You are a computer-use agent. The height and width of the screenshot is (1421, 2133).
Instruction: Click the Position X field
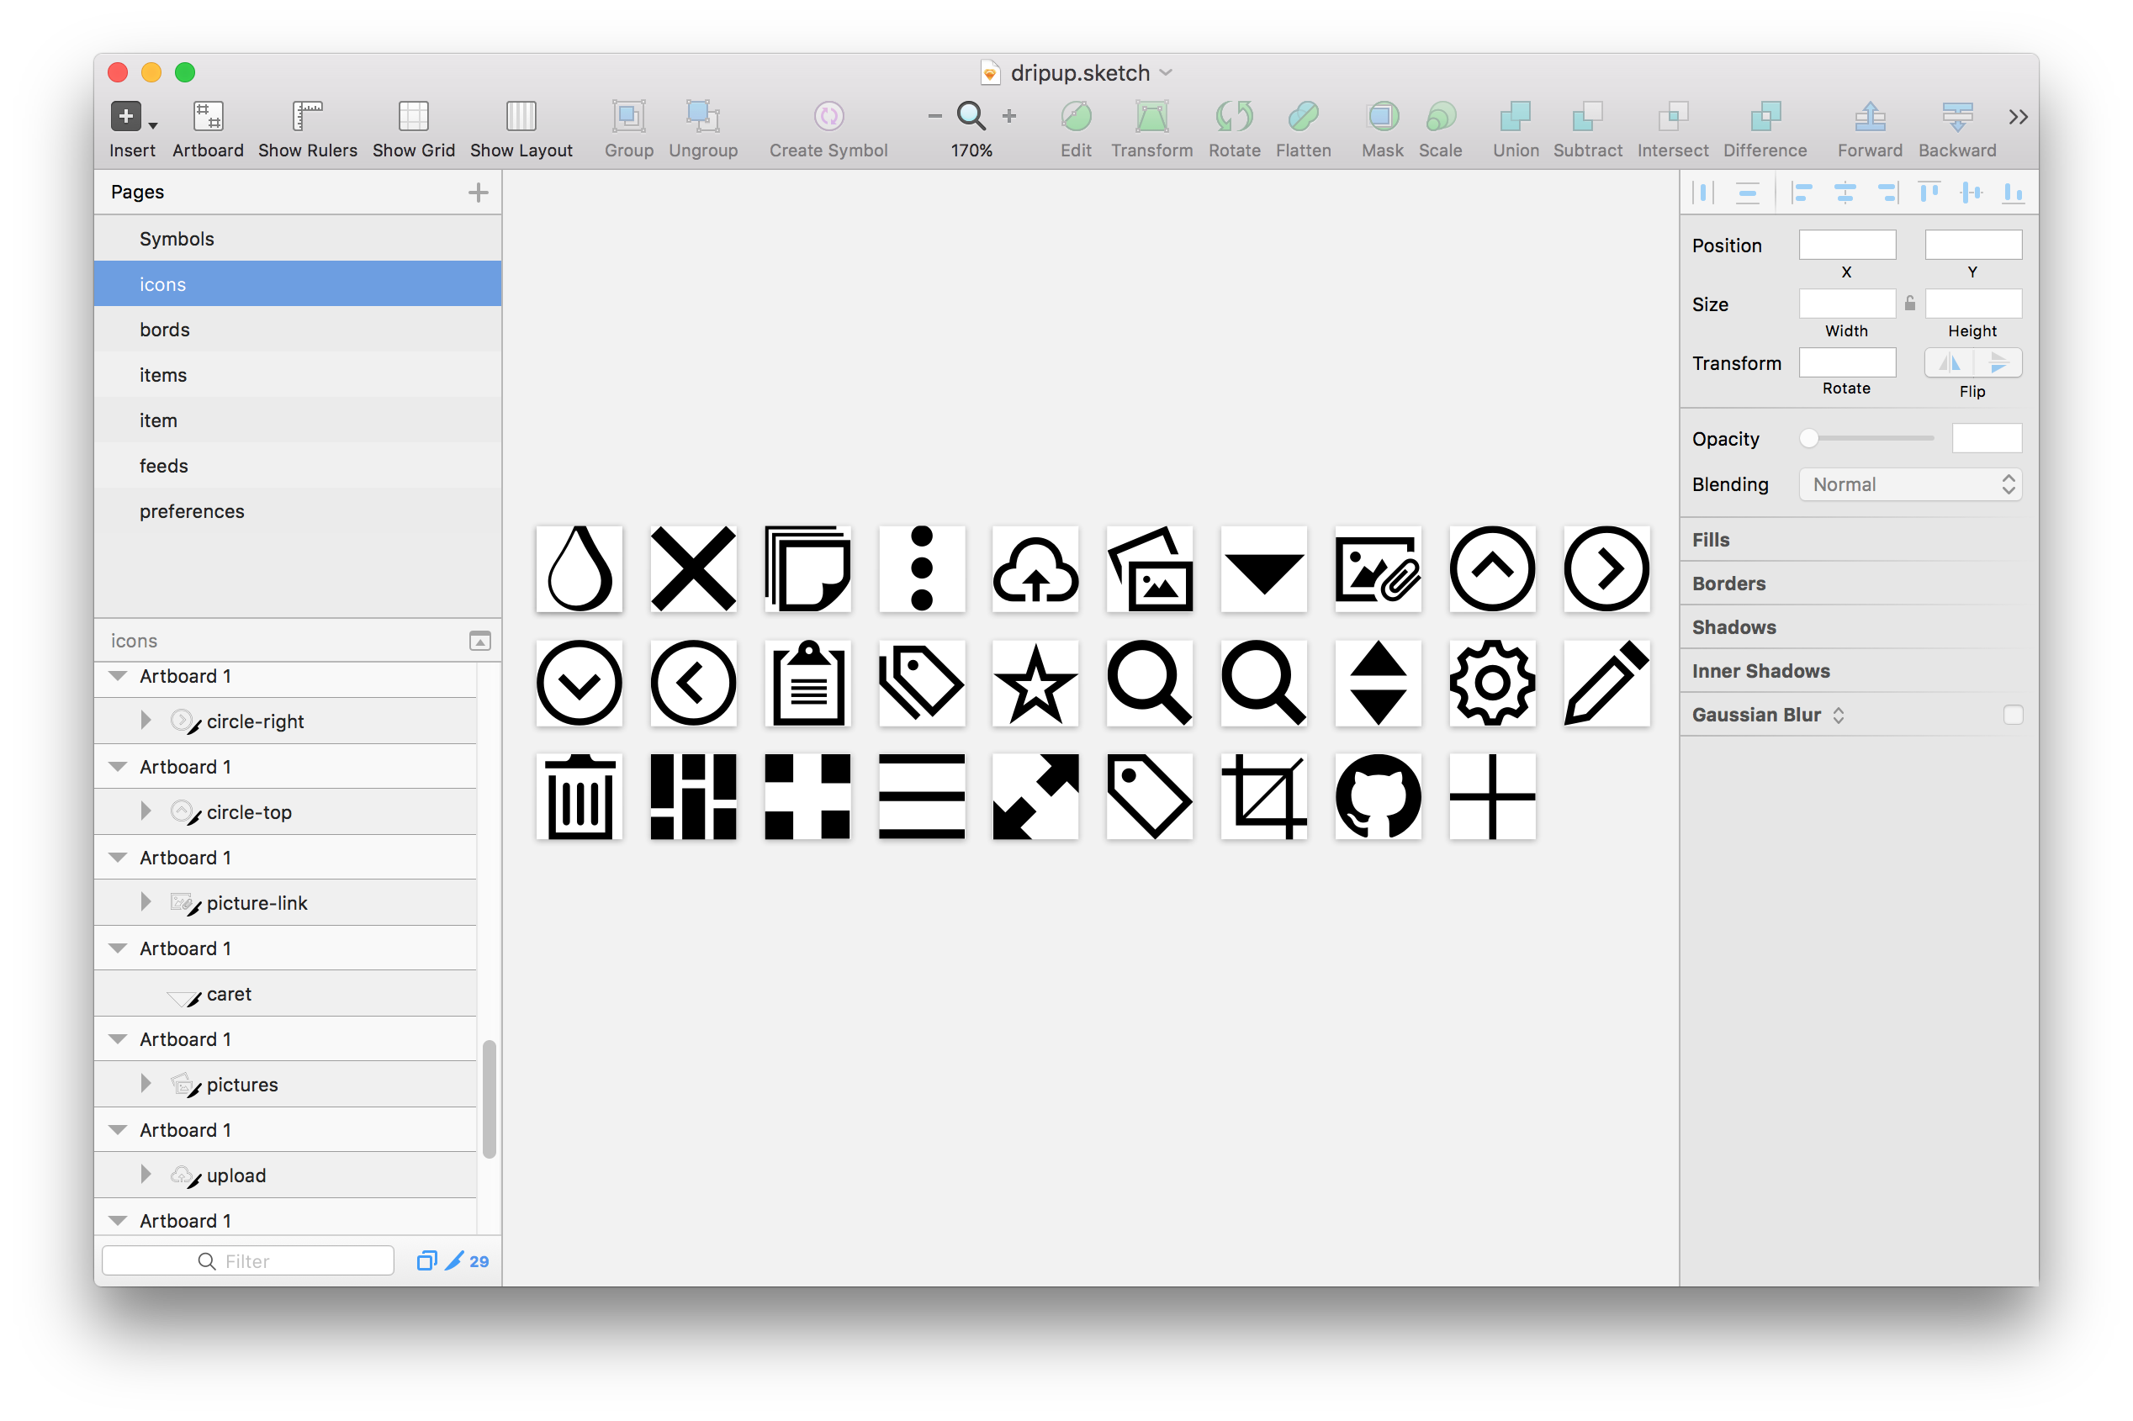[1846, 245]
